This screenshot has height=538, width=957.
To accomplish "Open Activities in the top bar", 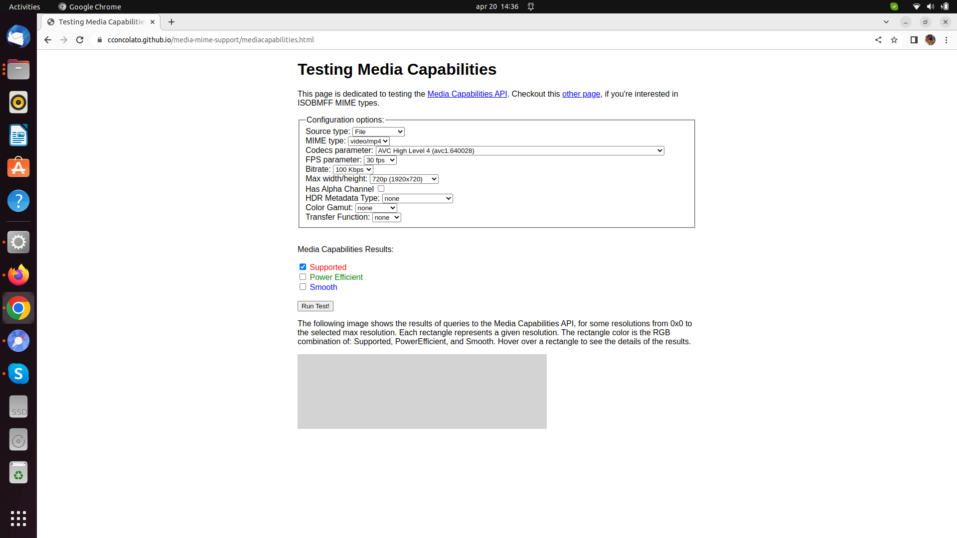I will (x=24, y=6).
